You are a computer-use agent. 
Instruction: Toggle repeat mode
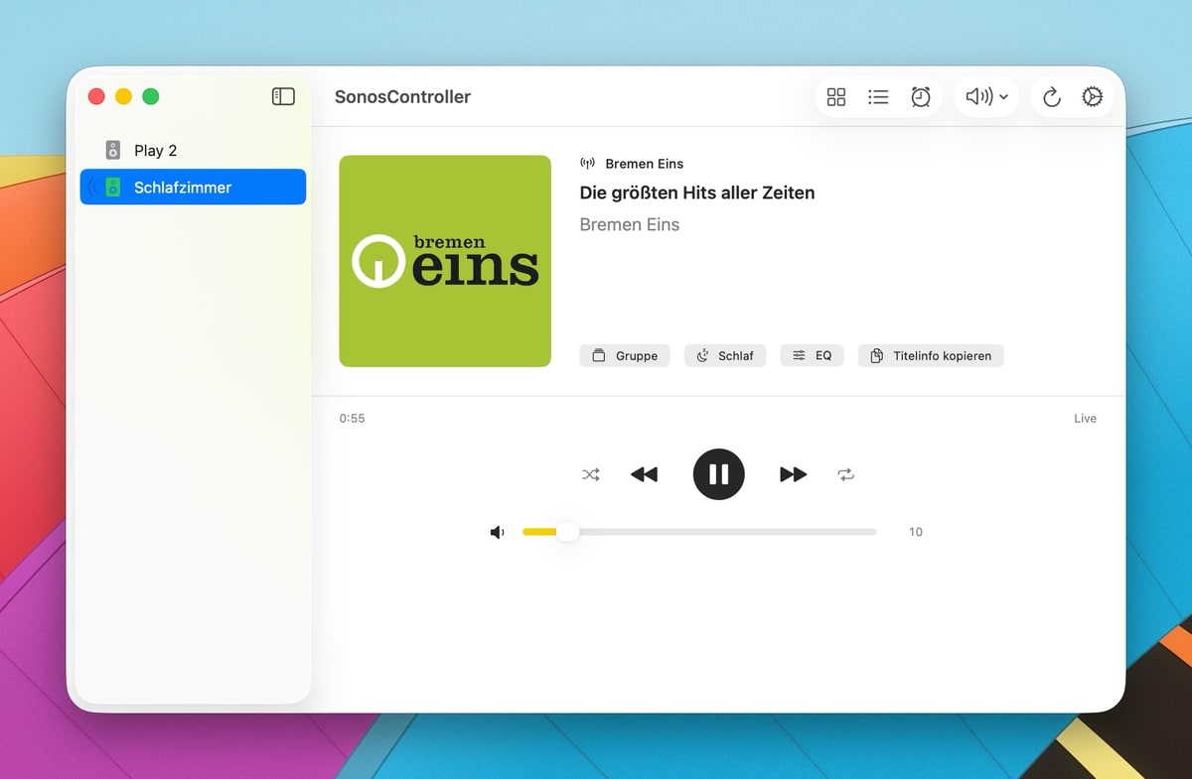[x=845, y=474]
